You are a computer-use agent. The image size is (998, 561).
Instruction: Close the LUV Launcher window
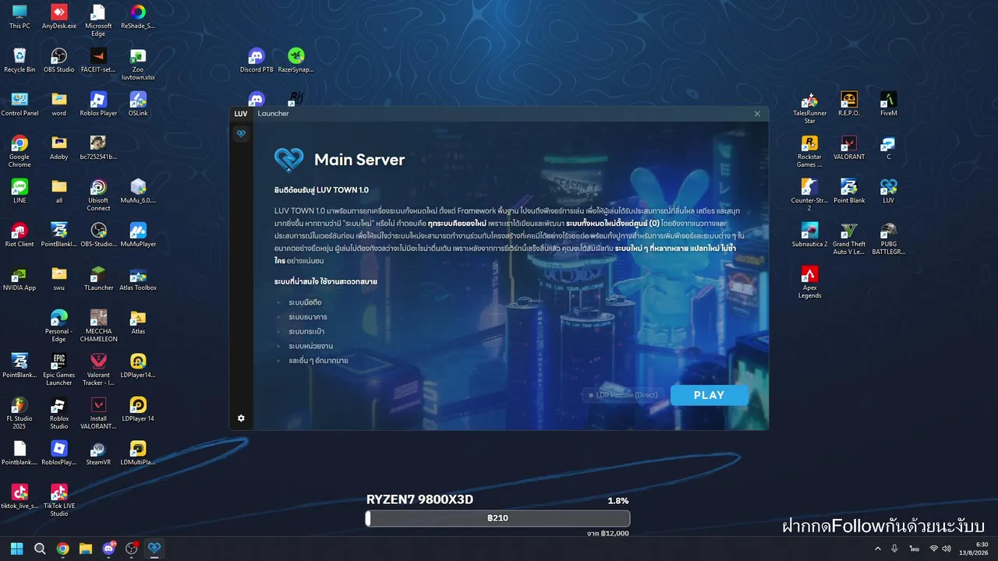pos(756,114)
